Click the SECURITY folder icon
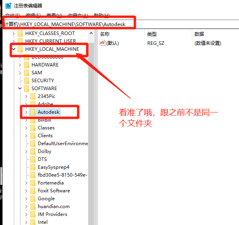239x225 pixels. pos(26,81)
